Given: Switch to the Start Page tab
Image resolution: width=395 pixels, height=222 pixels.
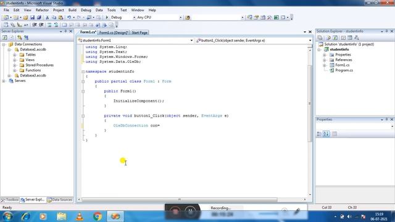Looking at the screenshot, I should tap(139, 33).
